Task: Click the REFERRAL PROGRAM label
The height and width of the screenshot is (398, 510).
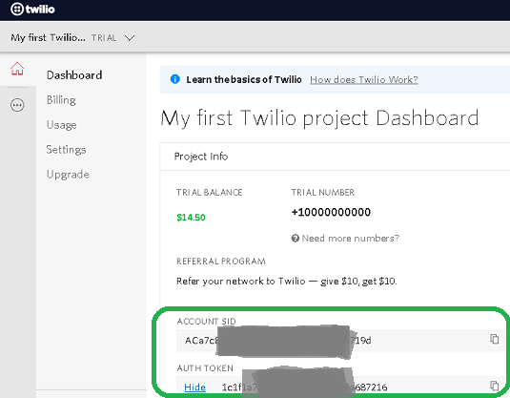Action: click(221, 262)
